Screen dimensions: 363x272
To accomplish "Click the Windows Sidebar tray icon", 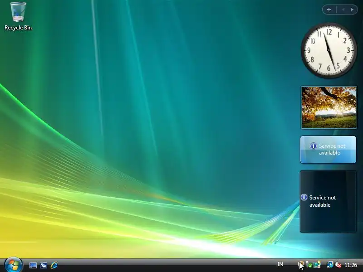I will click(317, 264).
